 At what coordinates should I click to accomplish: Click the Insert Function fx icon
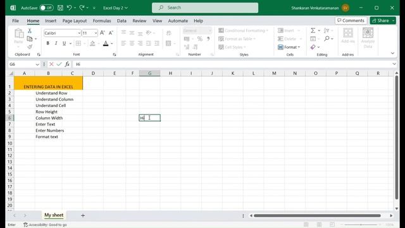pos(67,64)
